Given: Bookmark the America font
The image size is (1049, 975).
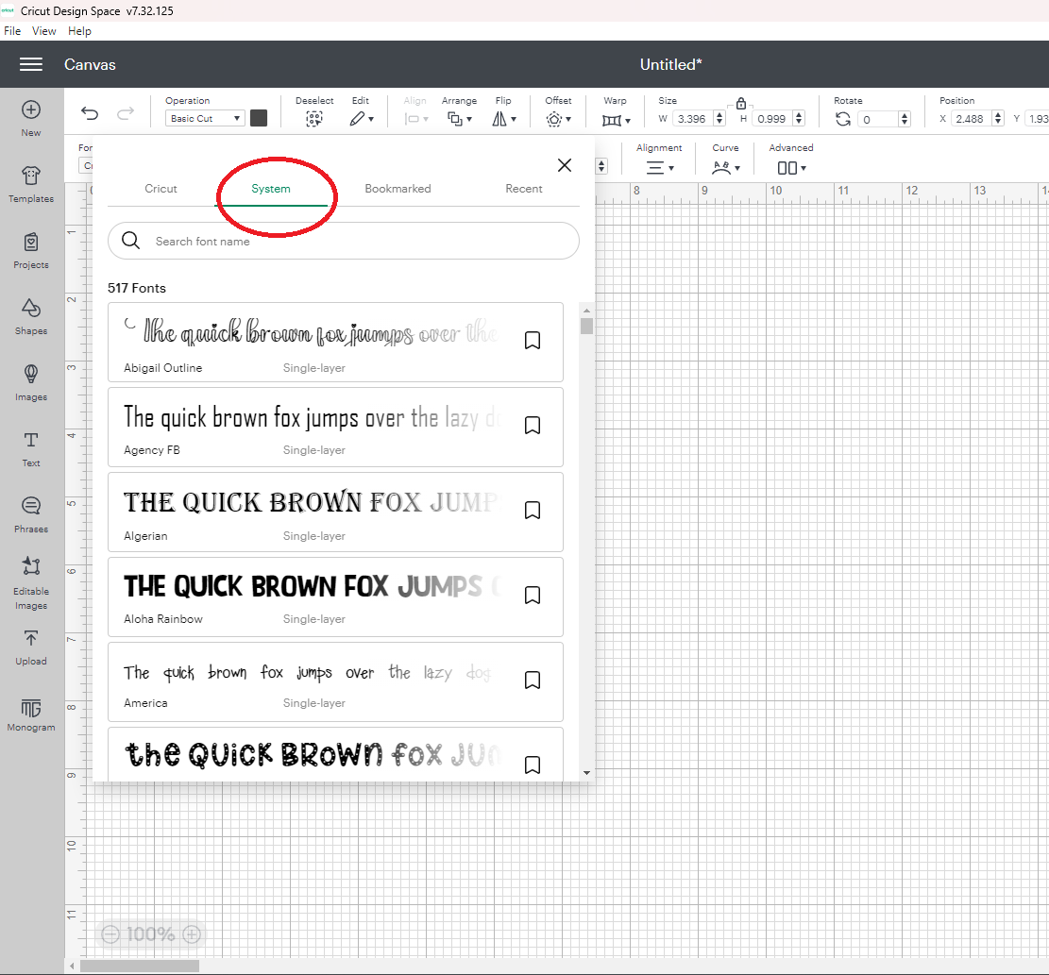Looking at the screenshot, I should pos(533,681).
